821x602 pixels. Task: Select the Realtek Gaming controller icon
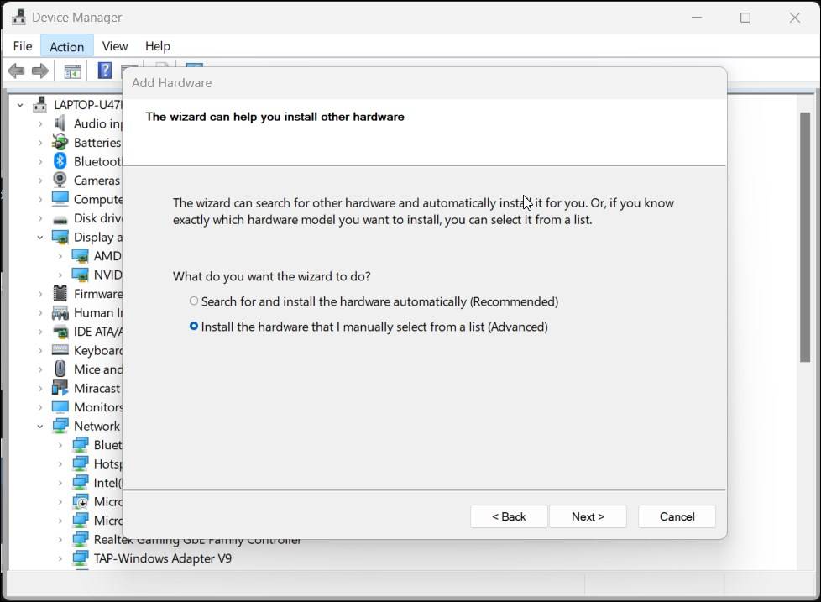(x=80, y=539)
